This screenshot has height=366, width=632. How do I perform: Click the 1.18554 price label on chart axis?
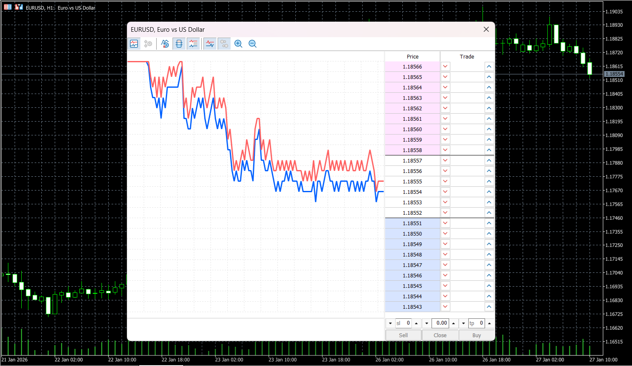[x=614, y=74]
